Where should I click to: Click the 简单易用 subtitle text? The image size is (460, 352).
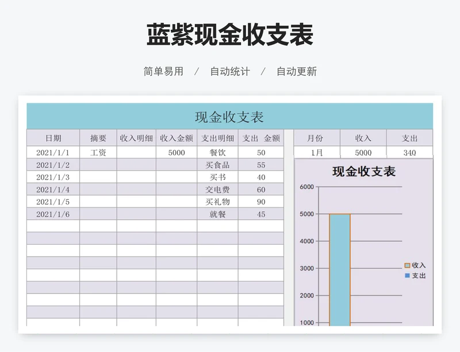coord(163,72)
